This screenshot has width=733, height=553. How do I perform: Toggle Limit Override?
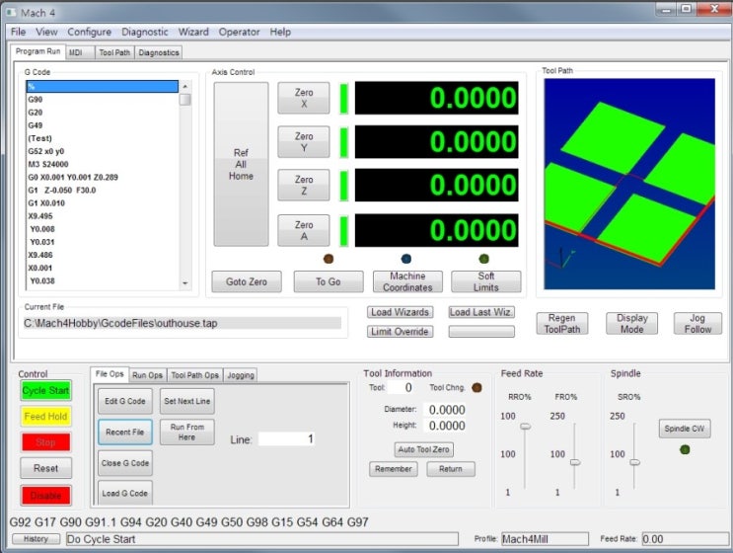400,331
